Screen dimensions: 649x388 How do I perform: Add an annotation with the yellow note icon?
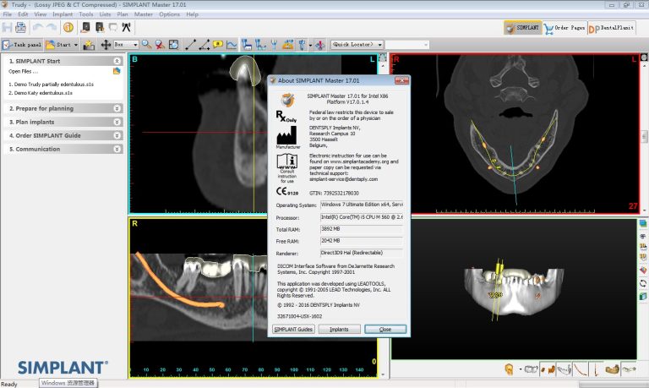(x=218, y=44)
